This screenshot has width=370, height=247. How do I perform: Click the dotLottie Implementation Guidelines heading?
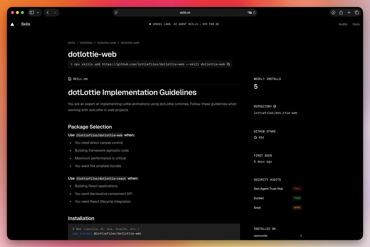[x=132, y=92]
